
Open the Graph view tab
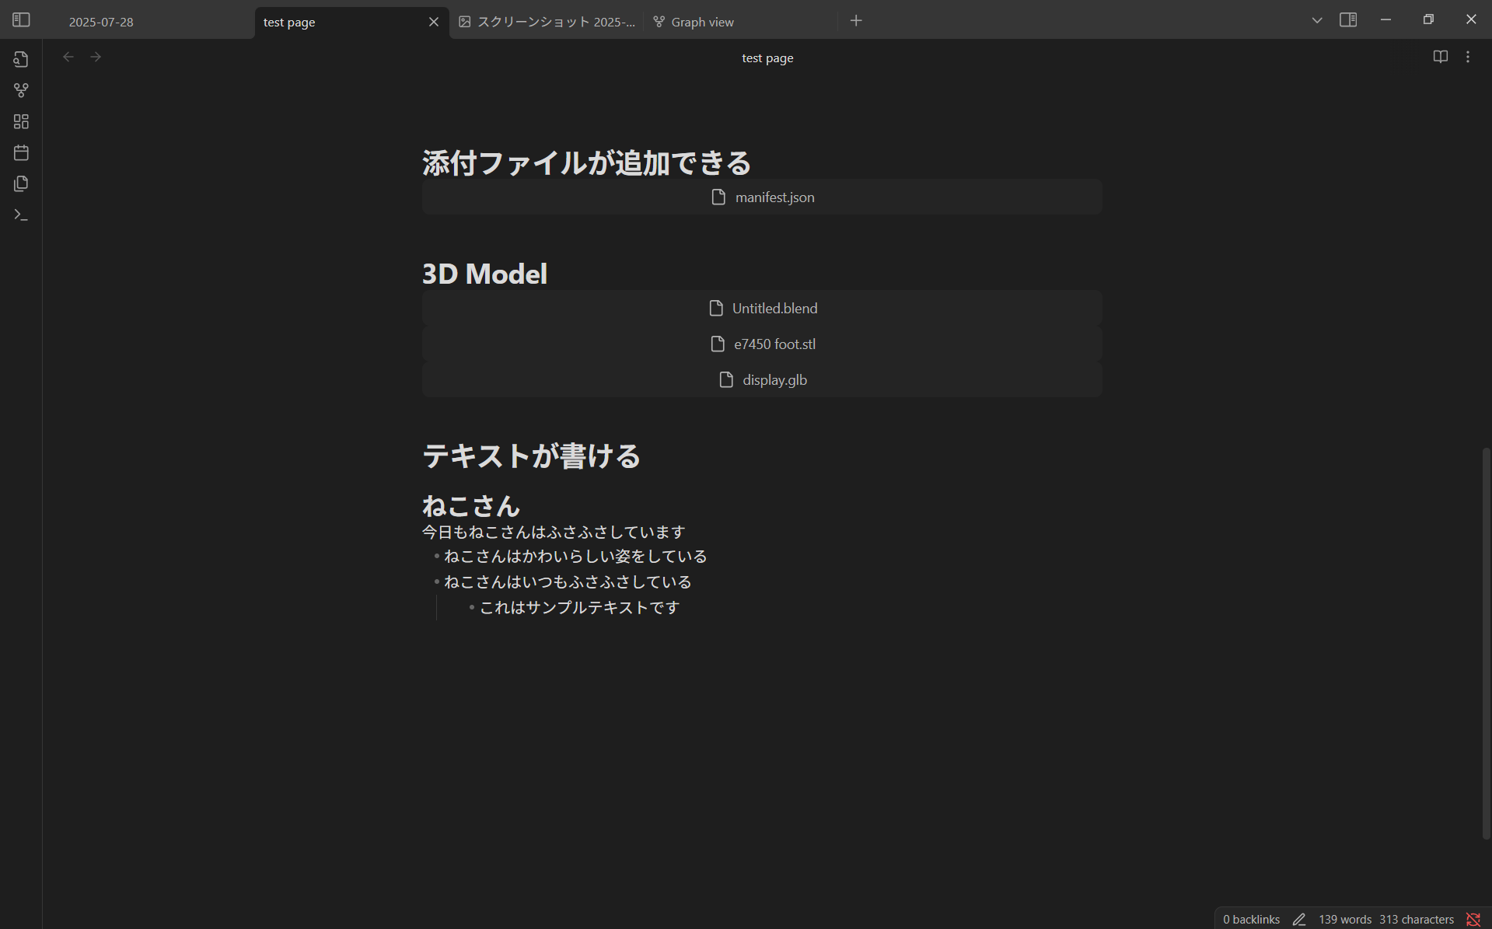point(741,22)
